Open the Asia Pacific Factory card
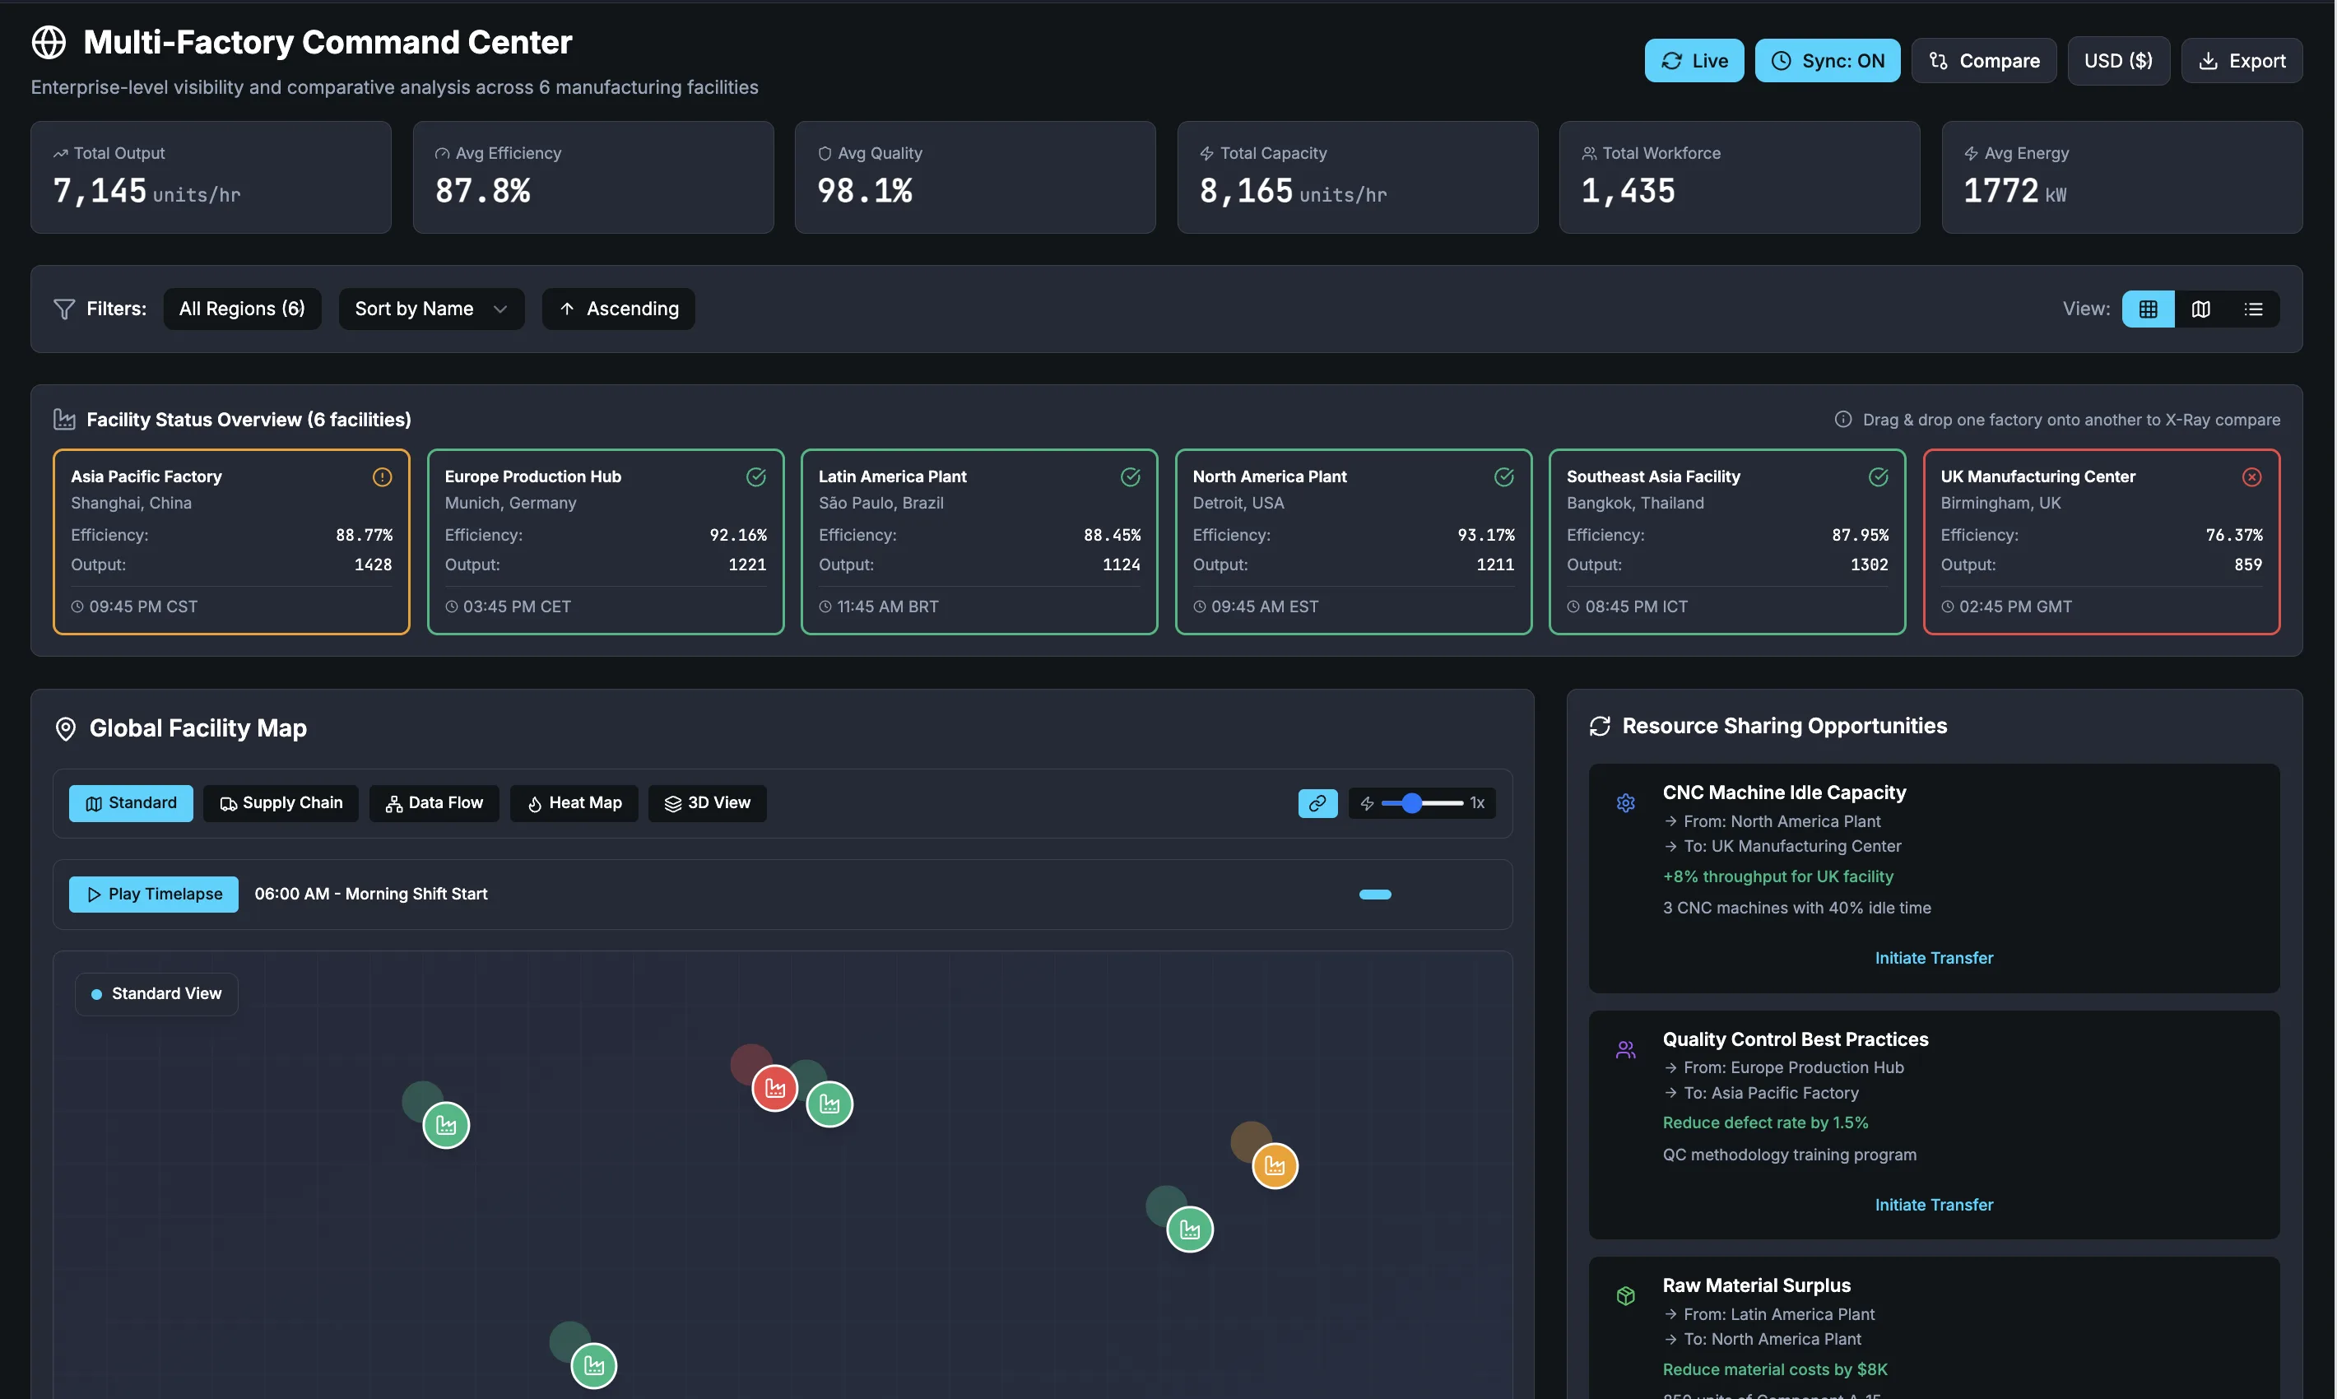The image size is (2337, 1399). pos(231,542)
